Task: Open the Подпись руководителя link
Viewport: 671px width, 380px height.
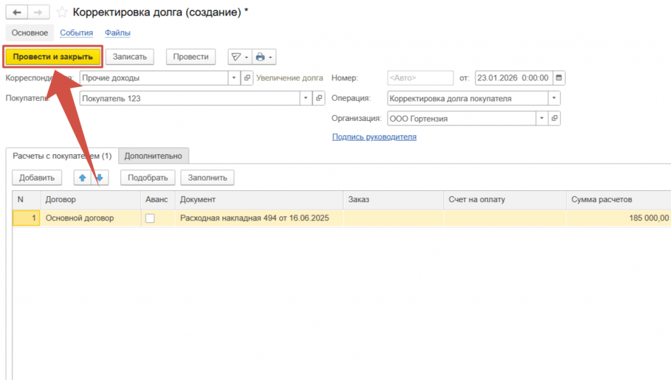Action: [374, 137]
